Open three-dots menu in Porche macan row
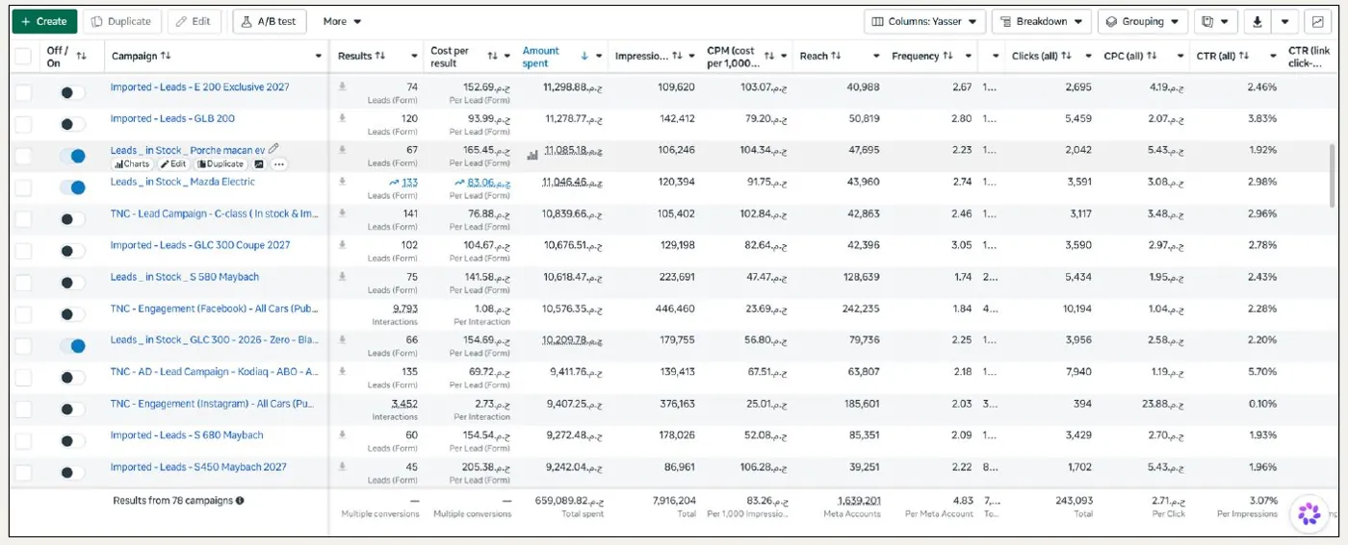 (x=279, y=164)
